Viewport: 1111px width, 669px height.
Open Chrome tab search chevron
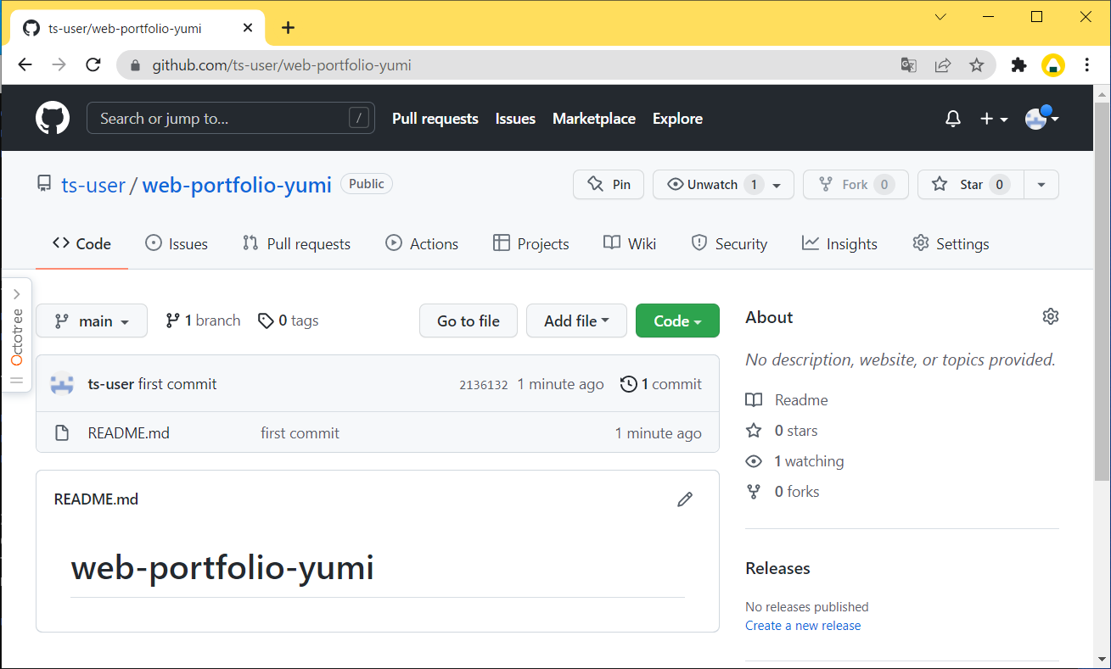pos(940,17)
